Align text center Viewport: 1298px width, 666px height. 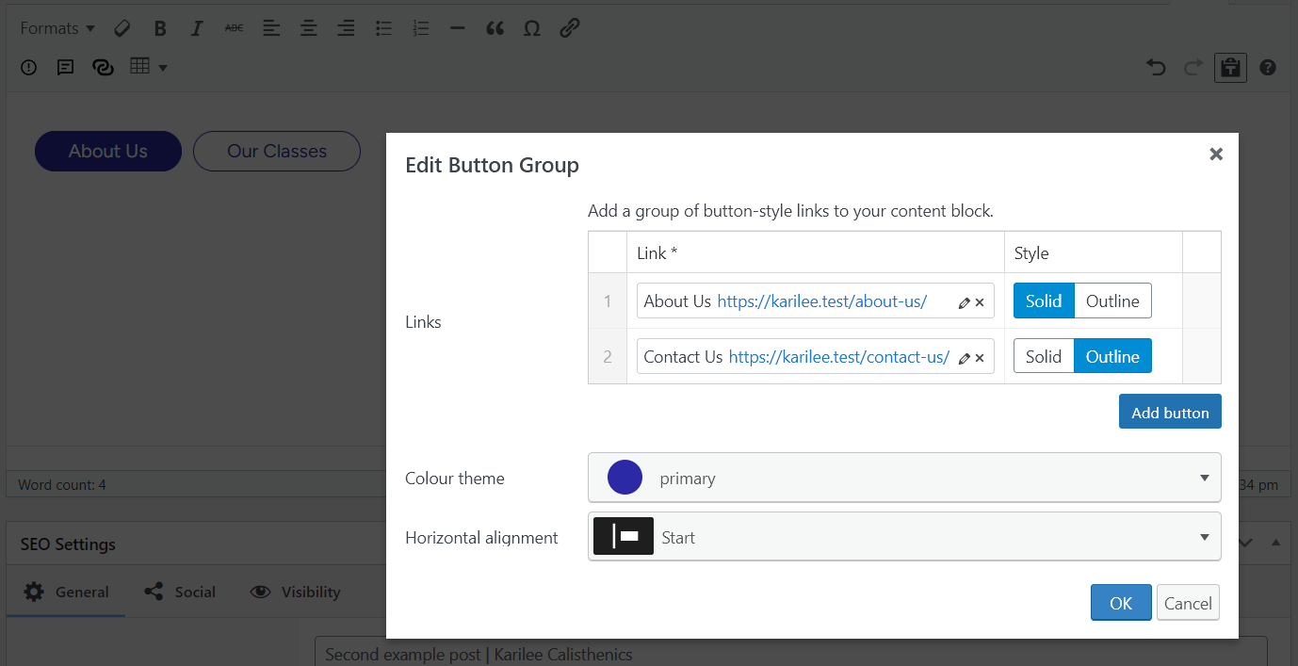point(308,28)
